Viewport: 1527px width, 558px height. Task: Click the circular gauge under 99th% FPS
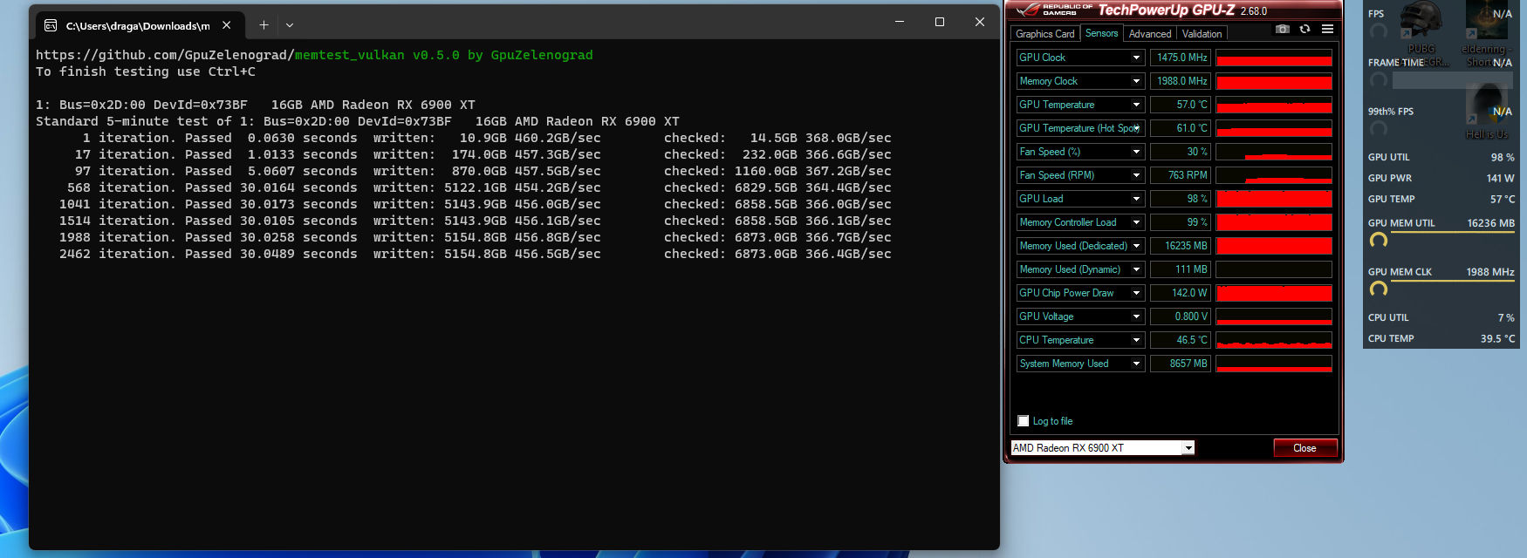point(1379,129)
